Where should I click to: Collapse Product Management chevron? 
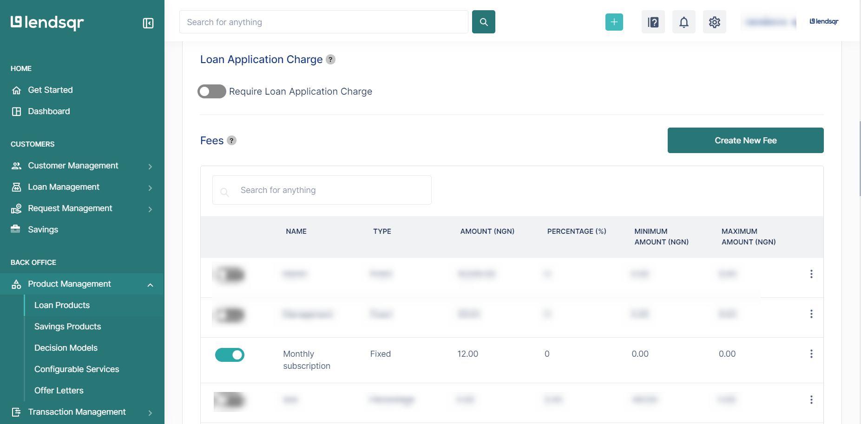pyautogui.click(x=150, y=285)
